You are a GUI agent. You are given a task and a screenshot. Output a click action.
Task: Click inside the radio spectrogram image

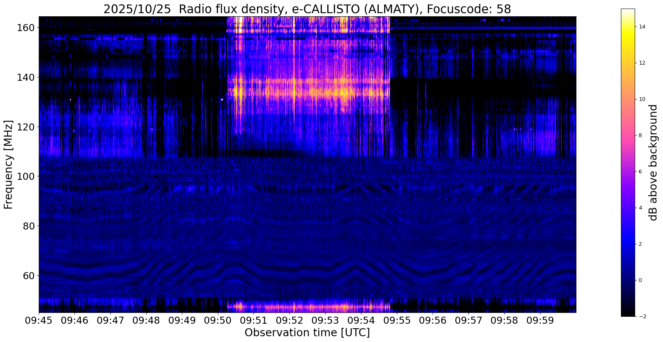pyautogui.click(x=307, y=164)
